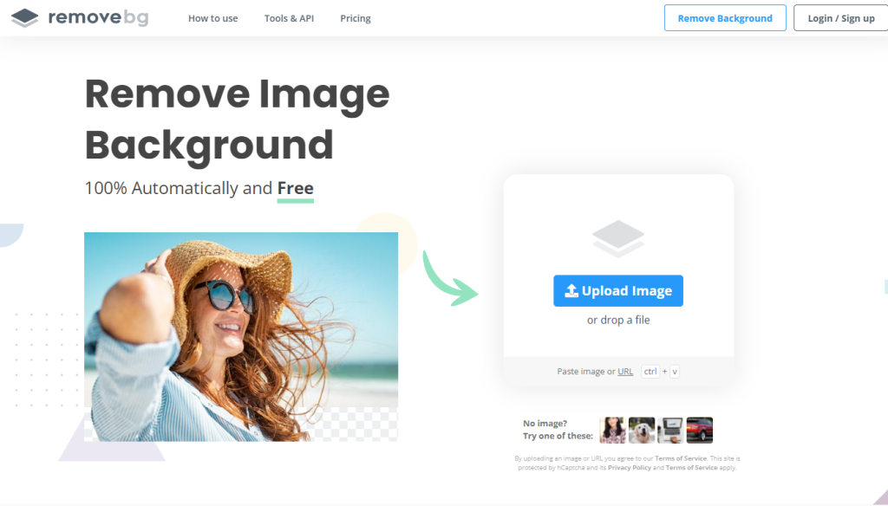Open the Tools & API menu

pyautogui.click(x=289, y=18)
